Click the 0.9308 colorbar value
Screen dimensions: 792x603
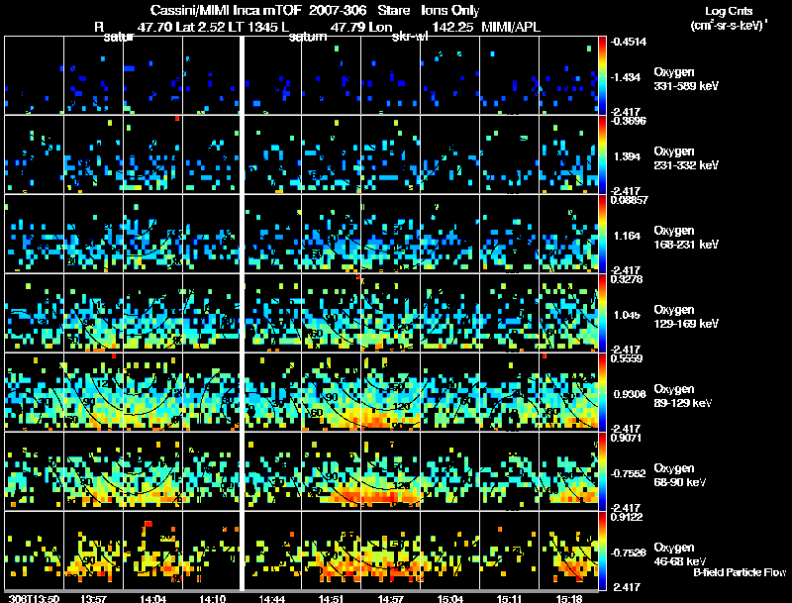(630, 394)
